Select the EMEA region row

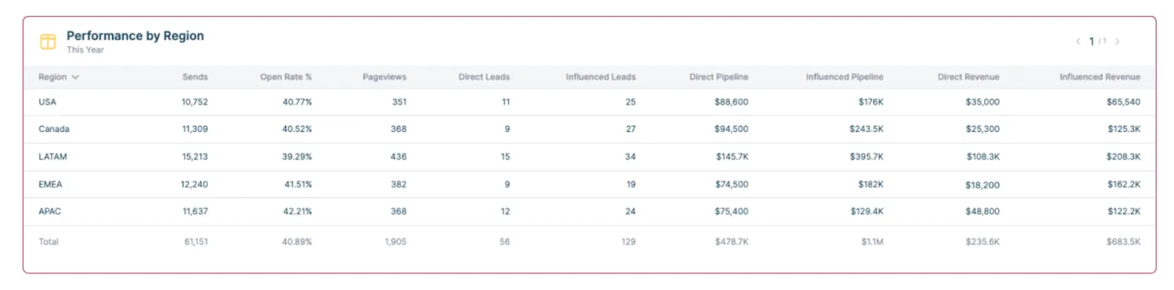coord(589,185)
